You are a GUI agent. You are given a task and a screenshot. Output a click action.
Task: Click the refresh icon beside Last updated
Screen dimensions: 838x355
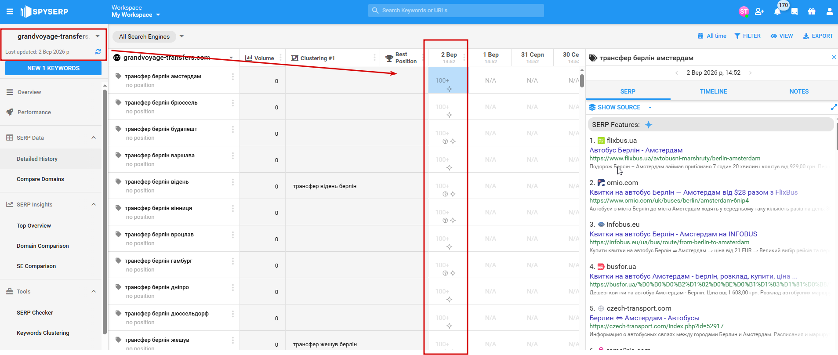pyautogui.click(x=98, y=52)
